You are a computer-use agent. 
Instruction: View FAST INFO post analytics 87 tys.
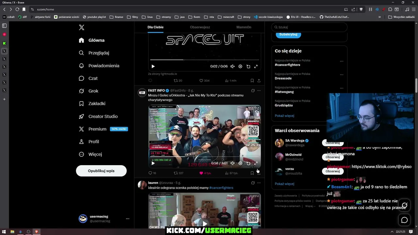[232, 173]
